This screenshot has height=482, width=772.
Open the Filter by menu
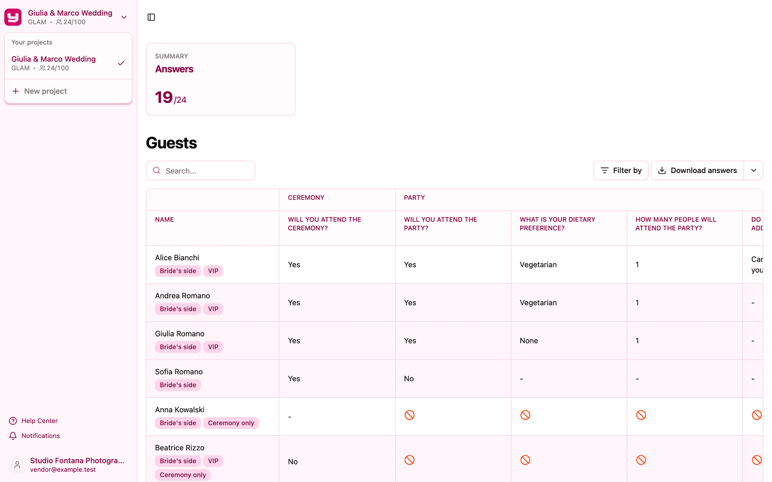pyautogui.click(x=621, y=171)
